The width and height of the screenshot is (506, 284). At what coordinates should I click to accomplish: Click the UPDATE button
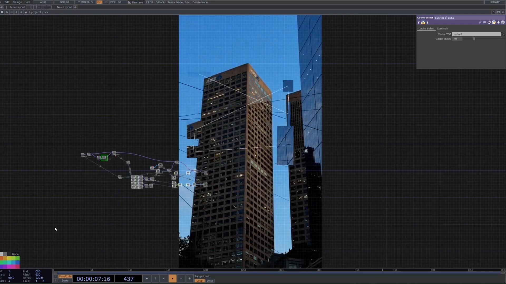[x=495, y=2]
